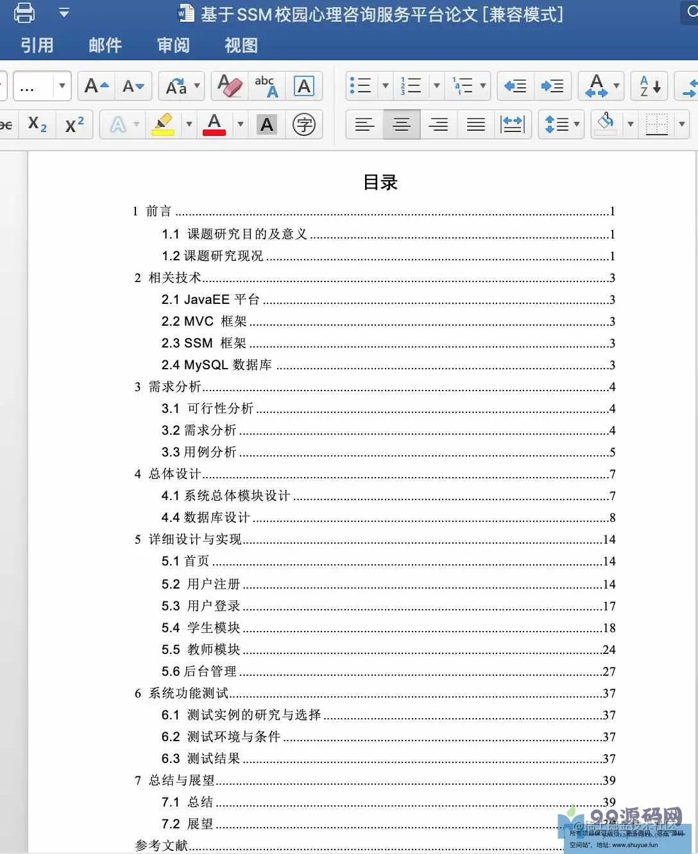Switch to the 邮件 (Mailings) tab
The width and height of the screenshot is (698, 854).
pos(105,45)
